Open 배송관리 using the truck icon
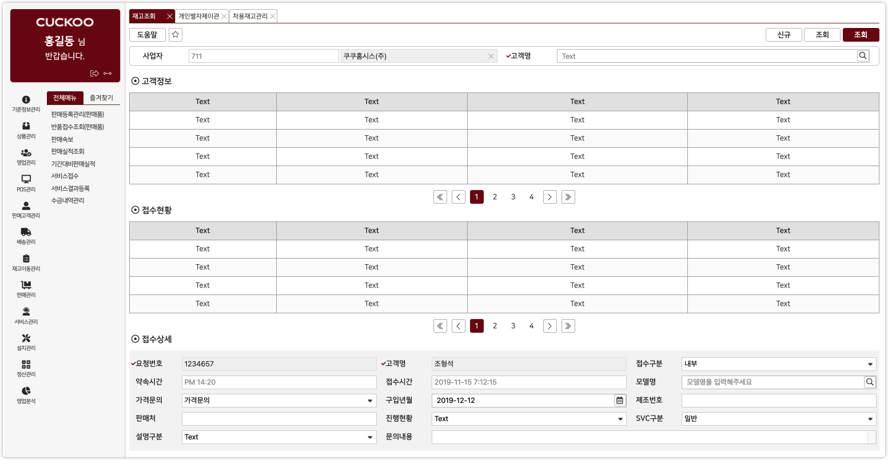The height and width of the screenshot is (460, 888). (26, 231)
